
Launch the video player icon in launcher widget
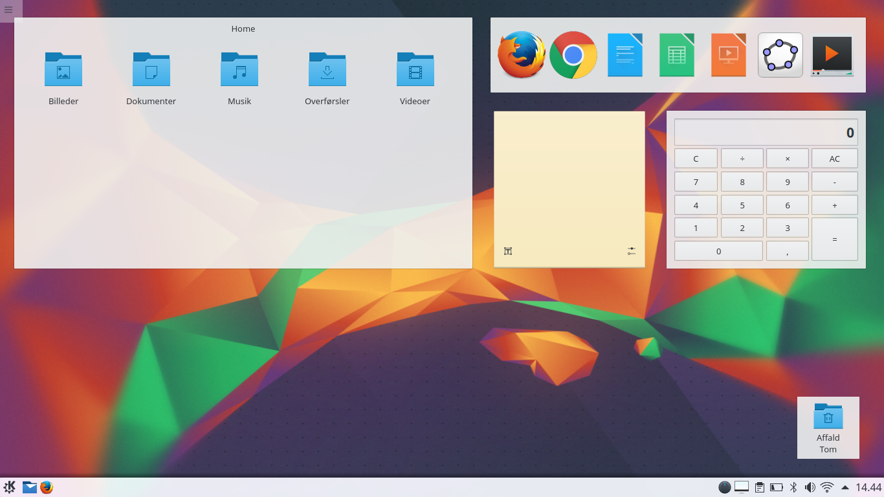(832, 55)
